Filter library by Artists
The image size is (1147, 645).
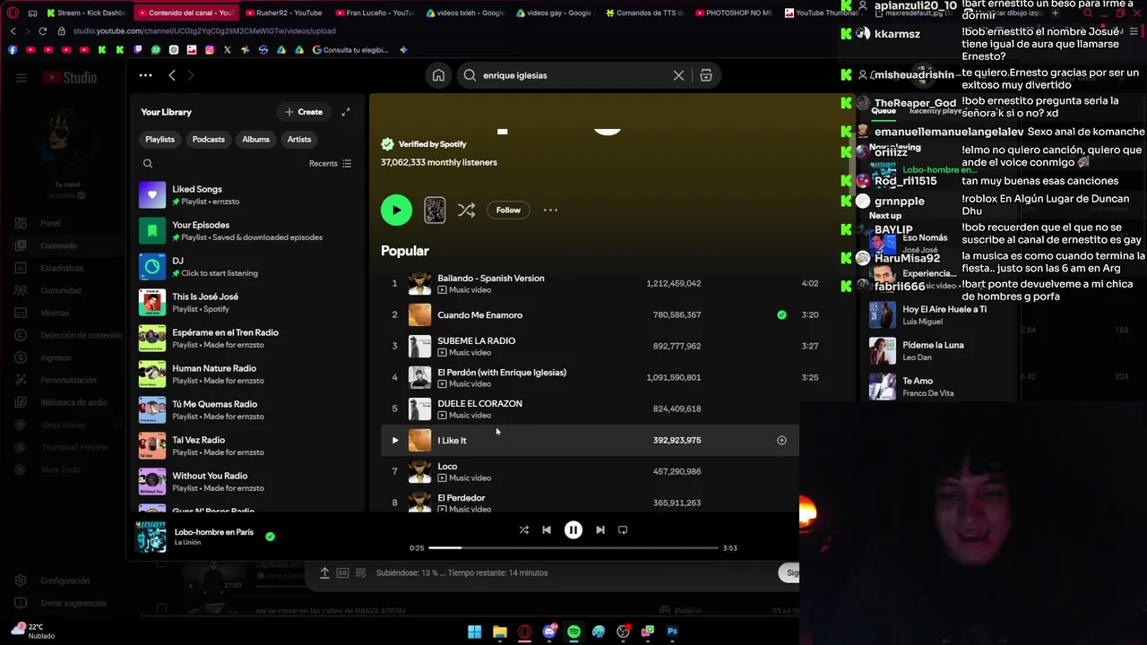click(299, 140)
